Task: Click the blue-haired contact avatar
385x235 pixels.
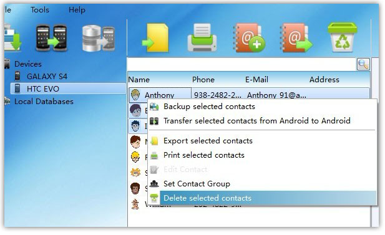Action: (x=135, y=126)
